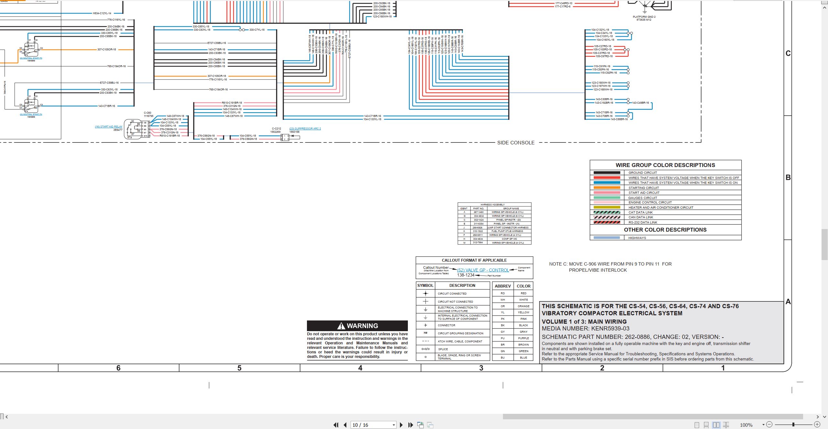Click the horizontal scrollbar thumb
This screenshot has height=429, width=828.
click(x=653, y=417)
